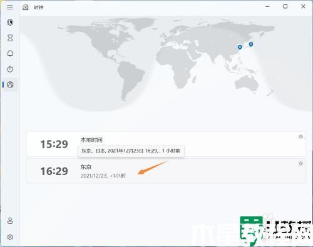
Task: Switch to the Timer hourglass page
Action: pyautogui.click(x=10, y=38)
